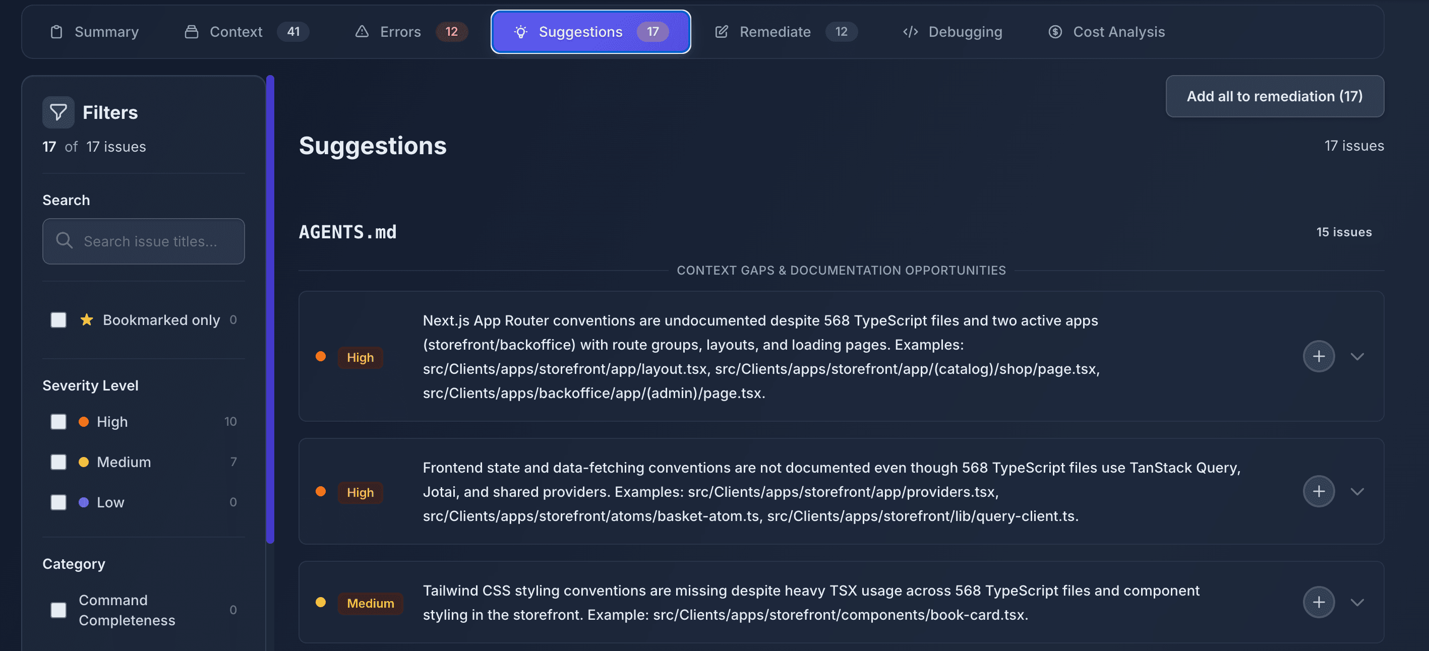Click the Cost Analysis dollar icon
1429x651 pixels.
(x=1054, y=32)
